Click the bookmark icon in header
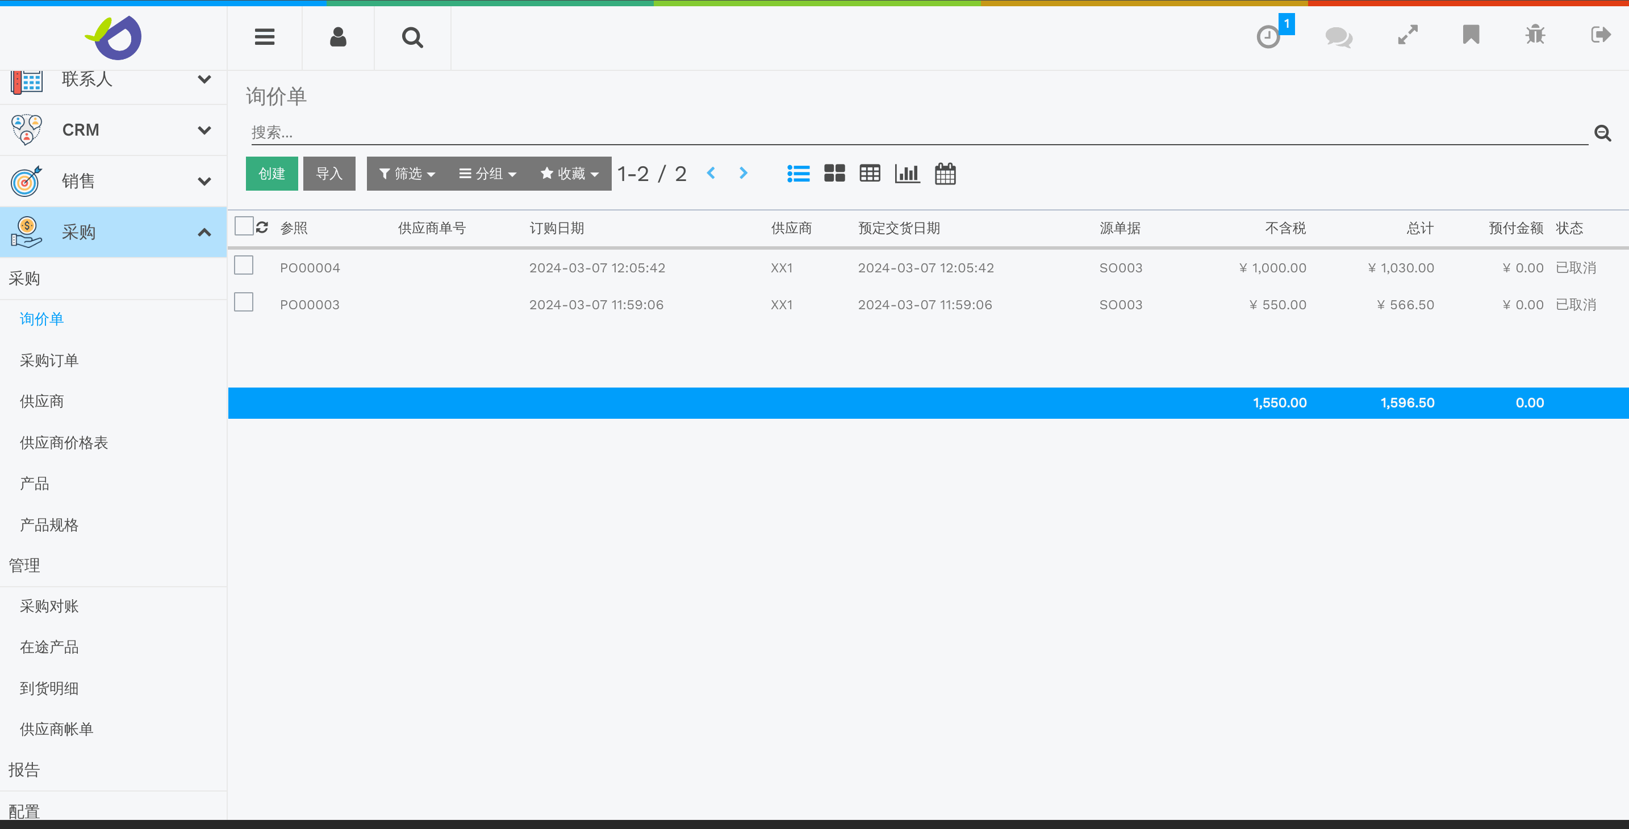The height and width of the screenshot is (829, 1629). pyautogui.click(x=1471, y=35)
